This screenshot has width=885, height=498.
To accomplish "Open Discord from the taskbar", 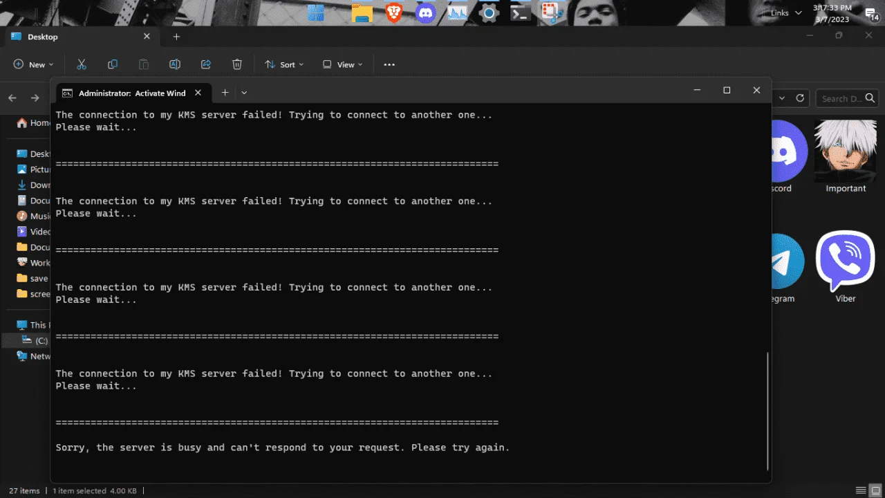I will [426, 12].
